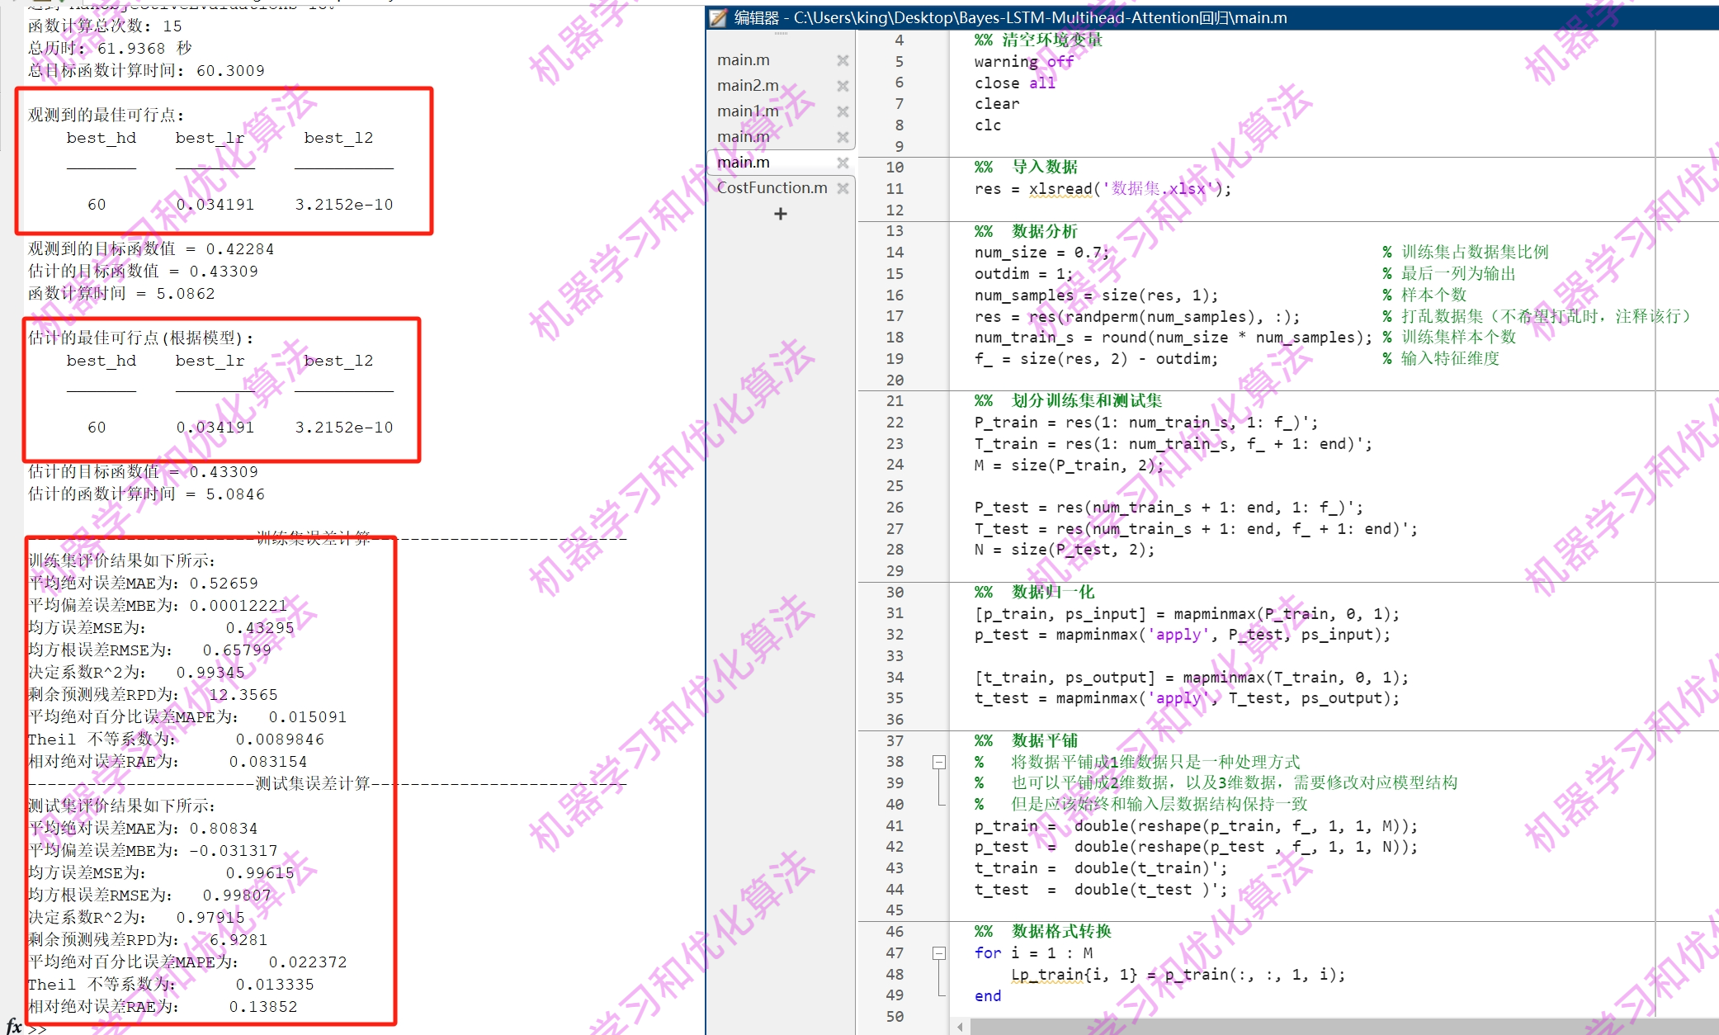Open the CostFunction.m tab

tap(772, 188)
